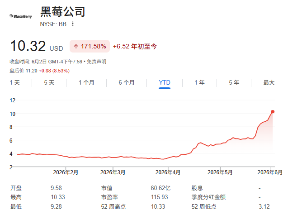Click the 市盈率 value 115.93
283x215 pixels.
click(x=160, y=197)
